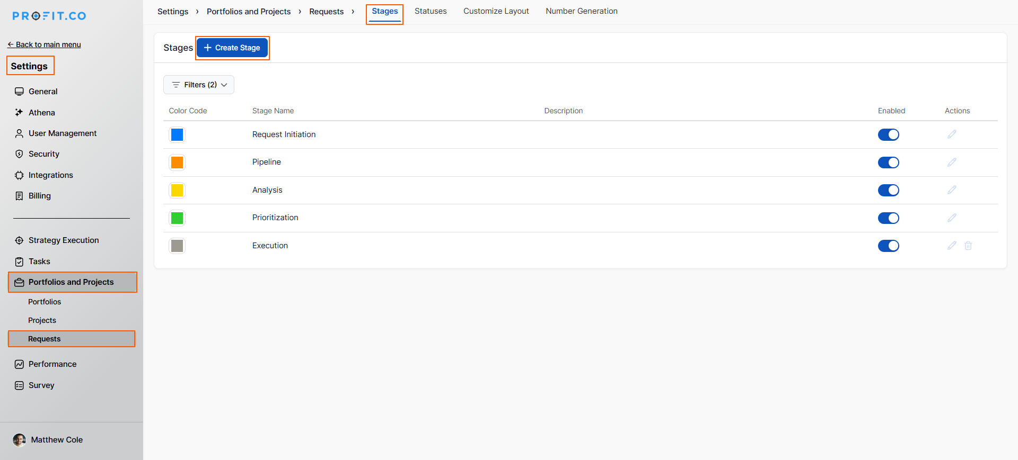The image size is (1018, 460).
Task: Turn off the Analysis stage toggle
Action: coord(888,190)
